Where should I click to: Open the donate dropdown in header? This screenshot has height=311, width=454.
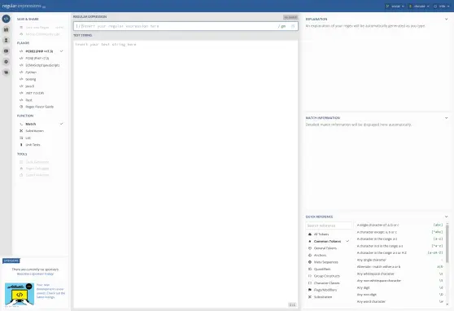419,6
